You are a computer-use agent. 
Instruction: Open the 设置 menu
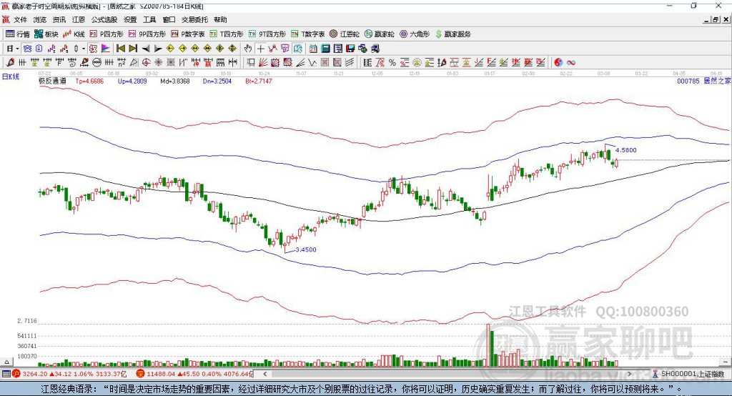pos(130,19)
